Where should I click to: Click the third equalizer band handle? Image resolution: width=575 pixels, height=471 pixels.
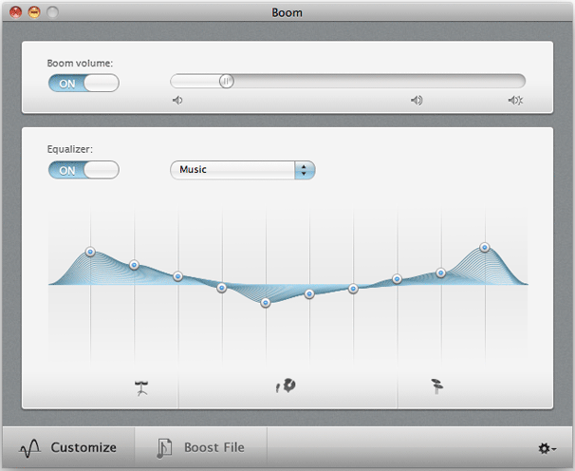[x=177, y=276]
